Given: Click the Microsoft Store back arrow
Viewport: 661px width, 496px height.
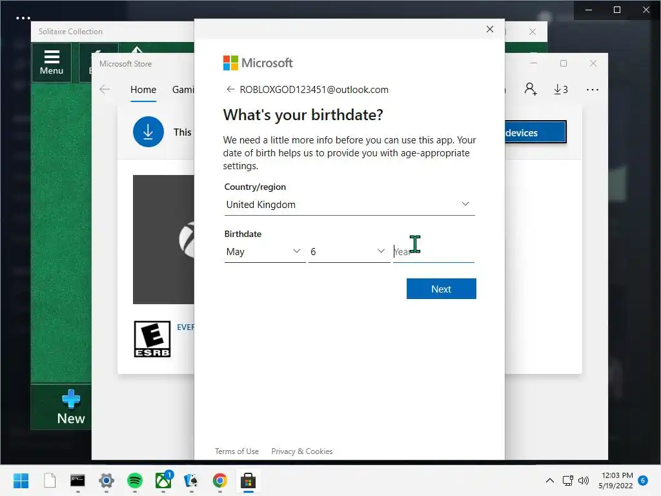Looking at the screenshot, I should 105,89.
